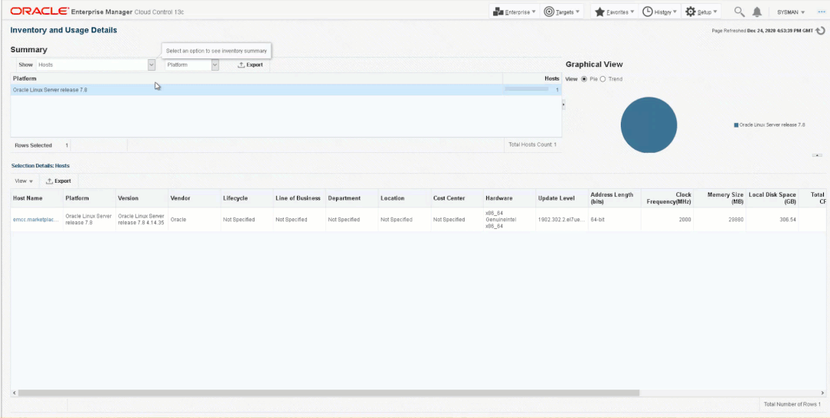Select the Pie view radio button
This screenshot has height=418, width=830.
[585, 79]
